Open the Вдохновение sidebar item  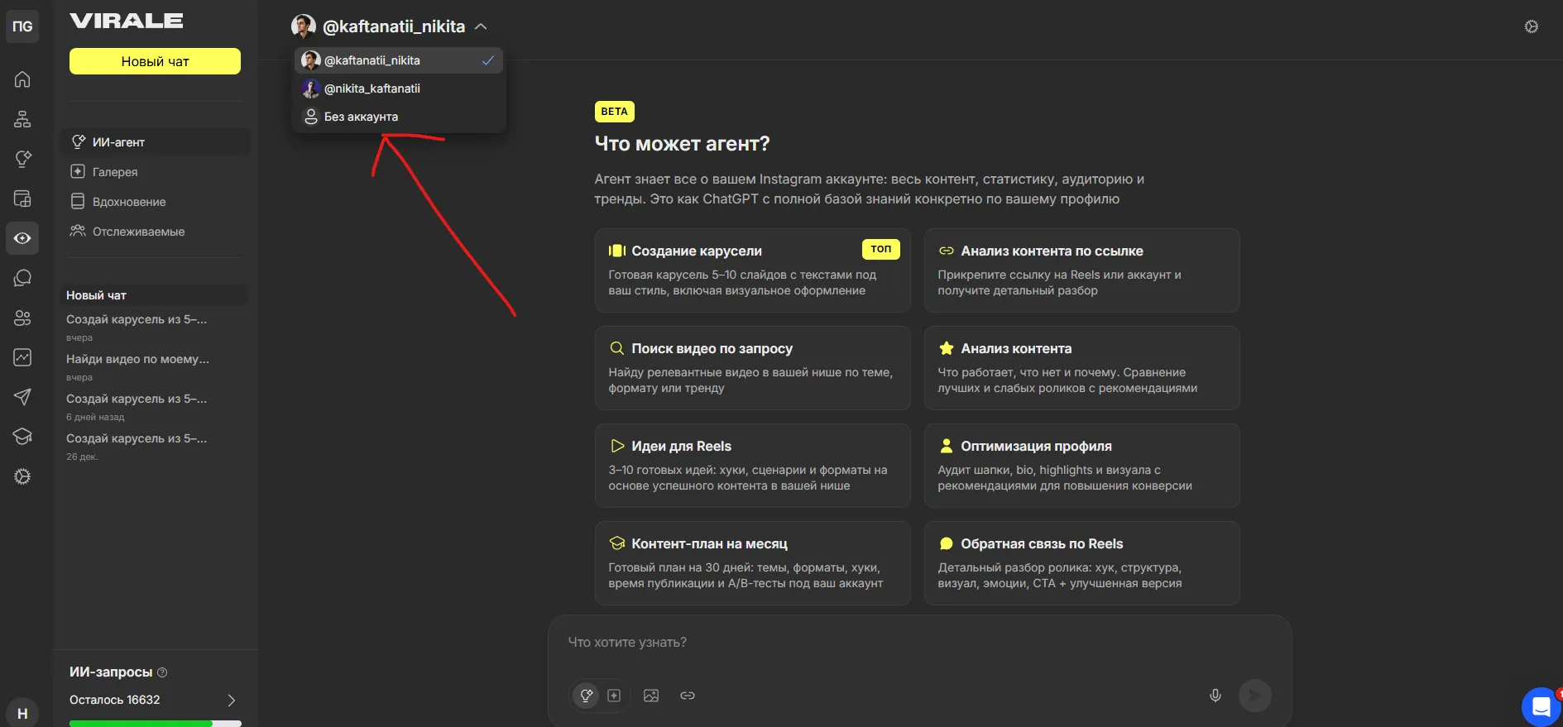[x=155, y=202]
